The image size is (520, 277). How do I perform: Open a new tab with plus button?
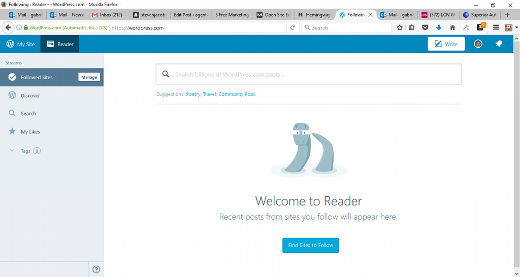[507, 15]
